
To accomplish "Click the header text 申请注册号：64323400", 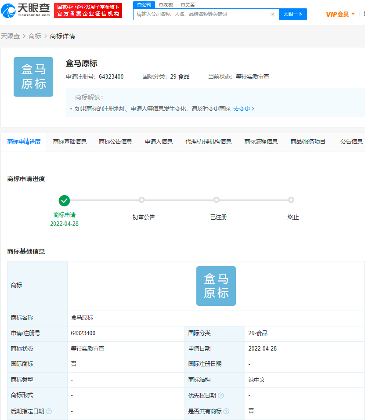I will [x=95, y=77].
